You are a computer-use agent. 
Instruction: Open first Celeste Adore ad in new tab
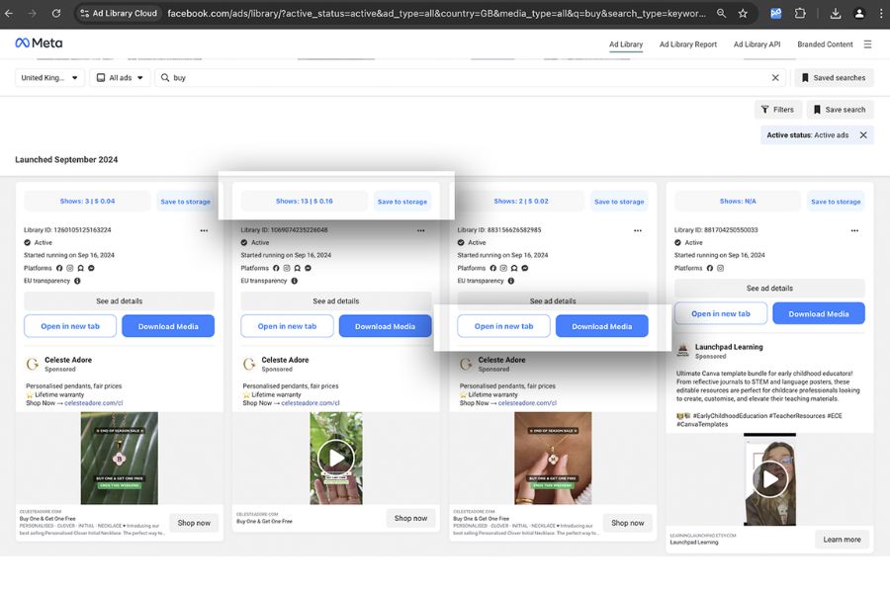[x=70, y=326]
